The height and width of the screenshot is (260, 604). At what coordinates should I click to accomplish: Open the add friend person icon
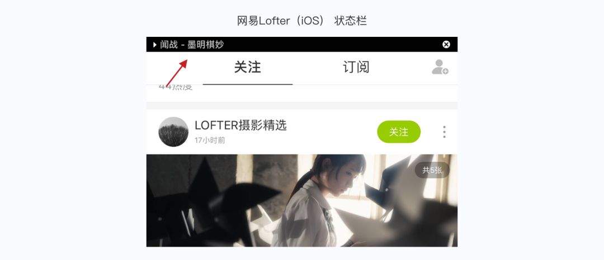(440, 67)
